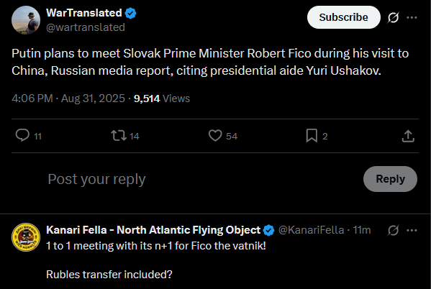431x289 pixels.
Task: Click the grey Reply button
Action: coord(390,179)
